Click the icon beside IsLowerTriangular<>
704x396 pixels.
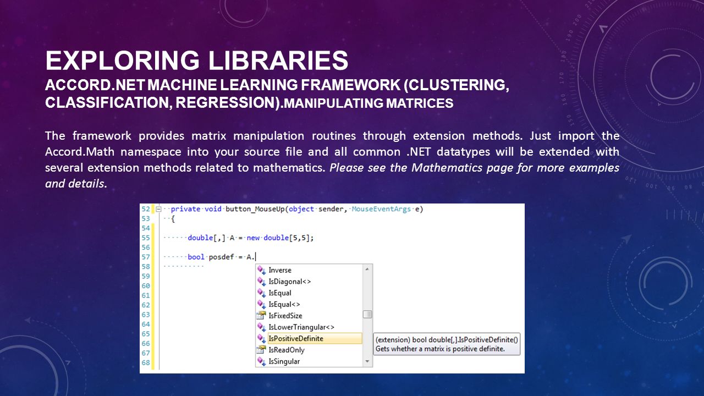click(x=262, y=327)
